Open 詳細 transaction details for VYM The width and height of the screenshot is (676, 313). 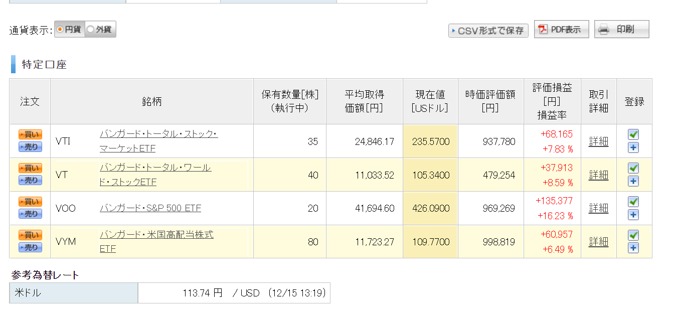pos(599,242)
